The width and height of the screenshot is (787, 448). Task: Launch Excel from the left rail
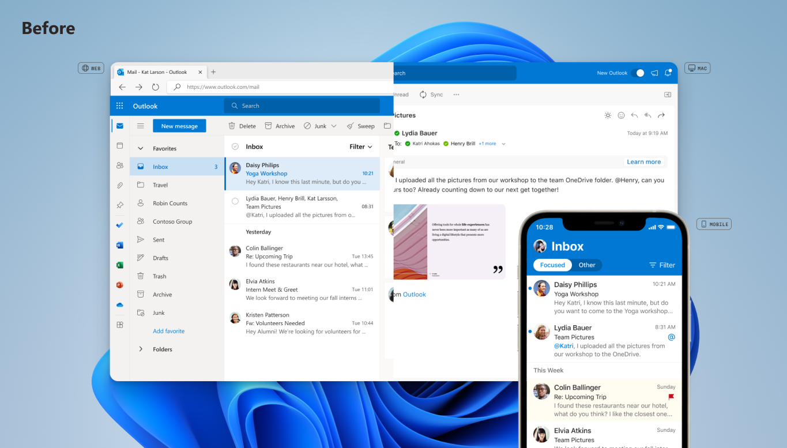coord(119,265)
